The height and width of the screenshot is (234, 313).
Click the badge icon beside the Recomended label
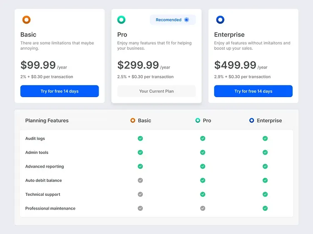tap(186, 19)
